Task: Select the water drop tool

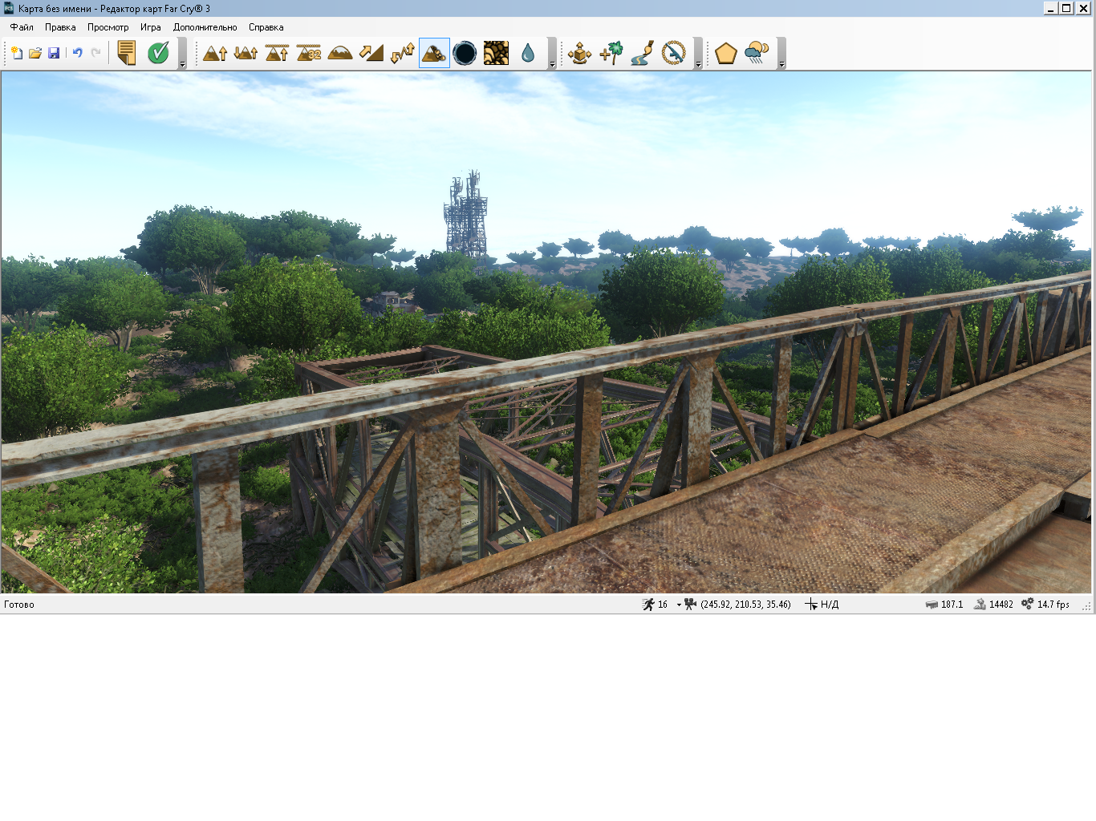Action: [528, 53]
